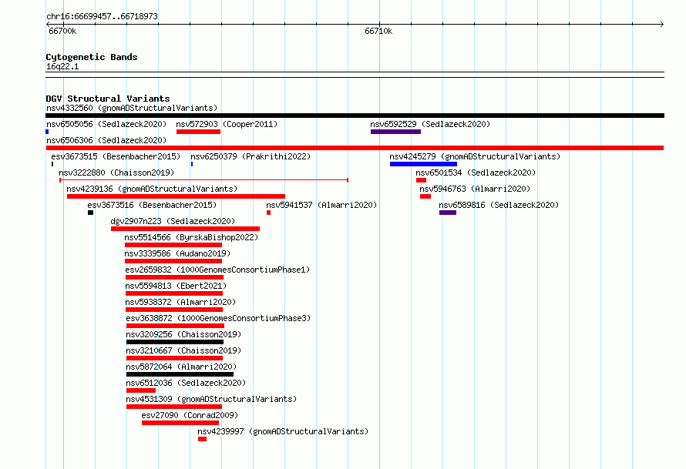Click the purple nsv6592529 variant bar
The width and height of the screenshot is (686, 469).
click(395, 132)
